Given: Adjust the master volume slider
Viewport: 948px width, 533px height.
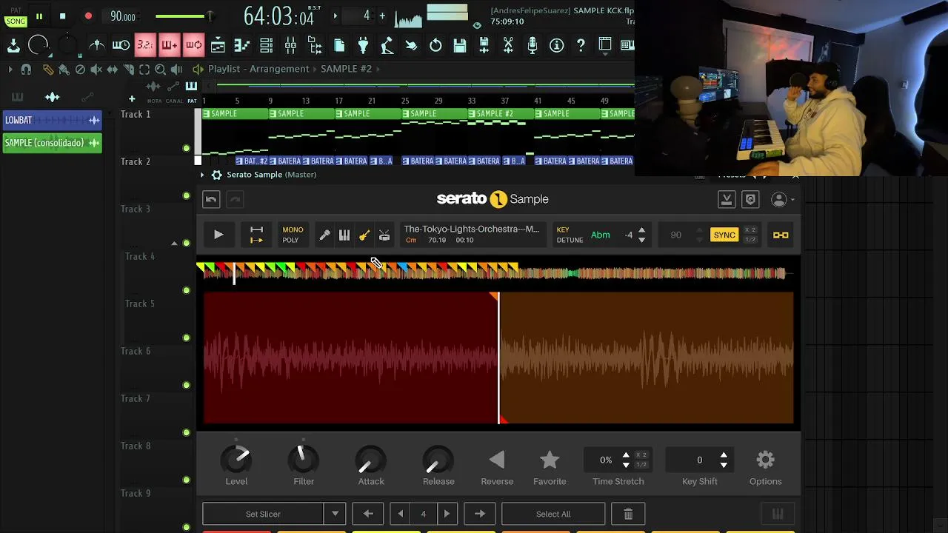Looking at the screenshot, I should tap(184, 16).
